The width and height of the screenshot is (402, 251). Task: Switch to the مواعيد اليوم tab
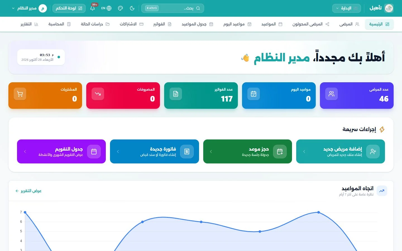click(x=237, y=24)
